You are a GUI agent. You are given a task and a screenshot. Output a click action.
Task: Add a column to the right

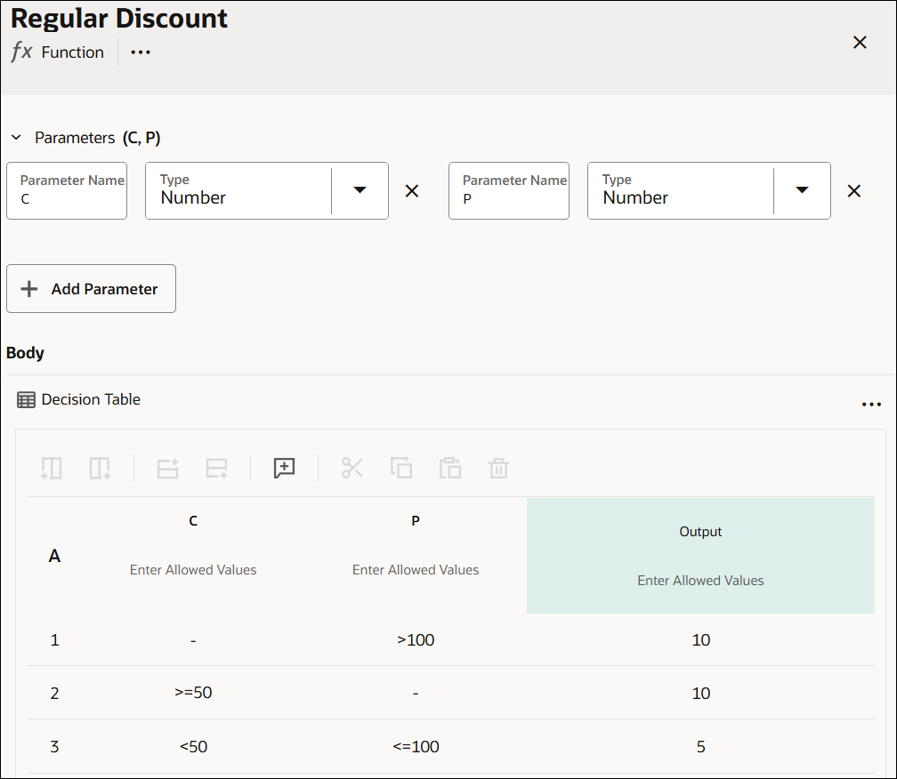[x=100, y=468]
